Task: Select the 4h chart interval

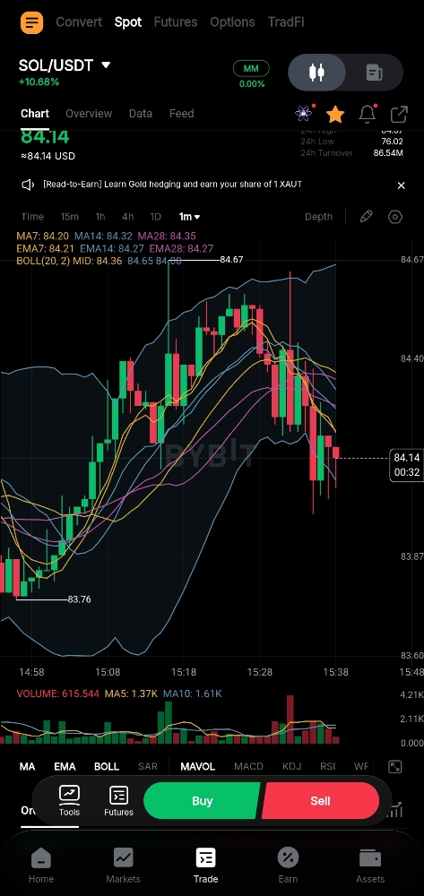Action: tap(127, 217)
